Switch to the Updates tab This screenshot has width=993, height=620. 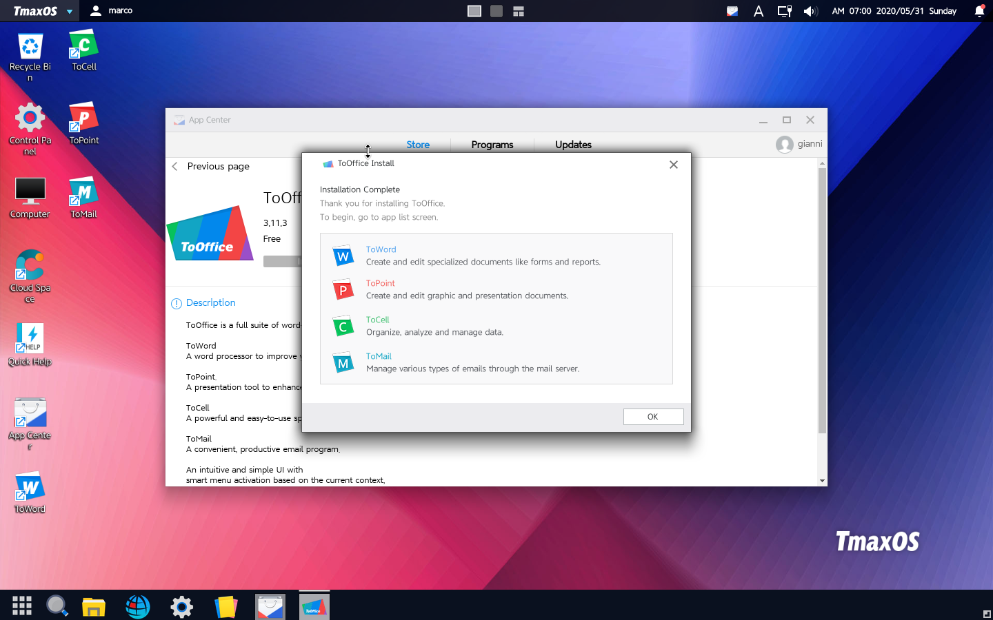573,145
